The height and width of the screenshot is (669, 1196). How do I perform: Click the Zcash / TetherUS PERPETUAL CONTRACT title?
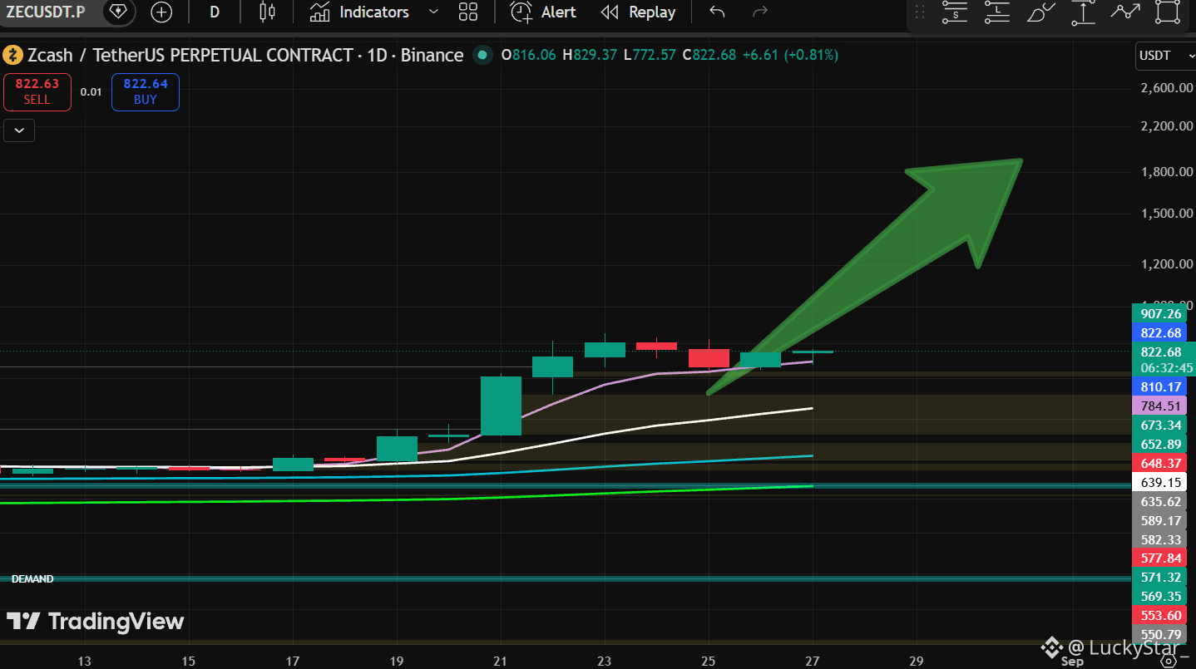point(245,56)
